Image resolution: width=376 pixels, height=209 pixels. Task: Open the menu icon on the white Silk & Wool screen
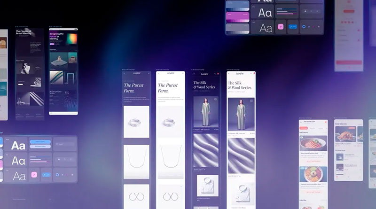pyautogui.click(x=229, y=73)
